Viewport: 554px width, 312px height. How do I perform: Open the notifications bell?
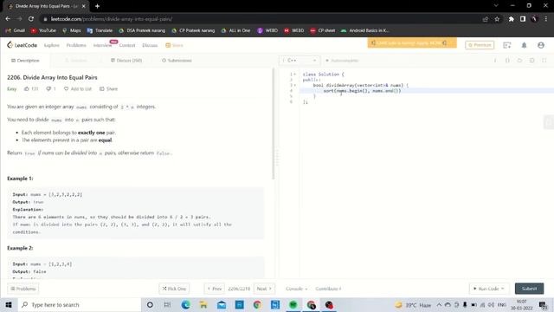pos(524,45)
